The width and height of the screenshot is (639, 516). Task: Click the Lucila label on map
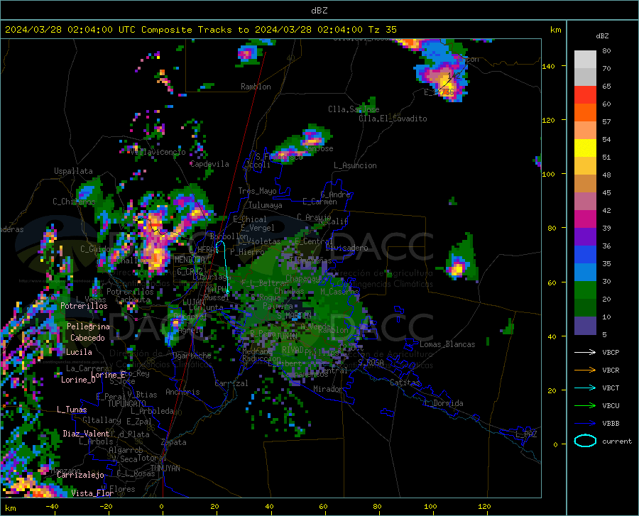(79, 352)
